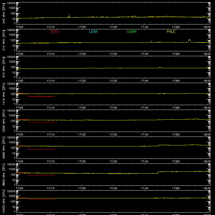Click 17:40 under the 410 MHz panel
This screenshot has height=215, width=215.
145,54
